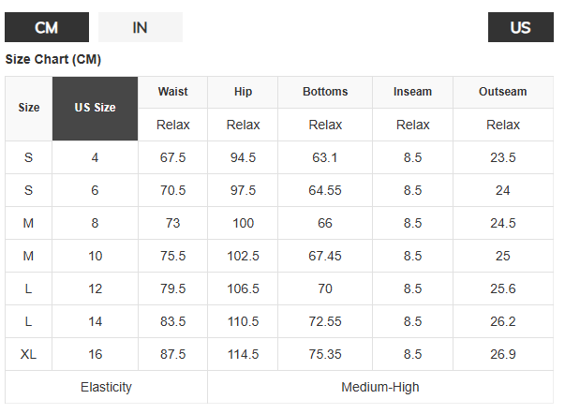Click bottoms value 72.55
The height and width of the screenshot is (414, 565).
pyautogui.click(x=325, y=321)
